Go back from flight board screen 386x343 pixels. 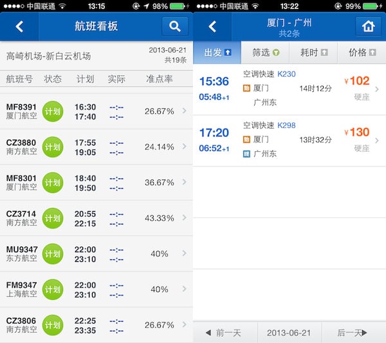click(x=19, y=26)
